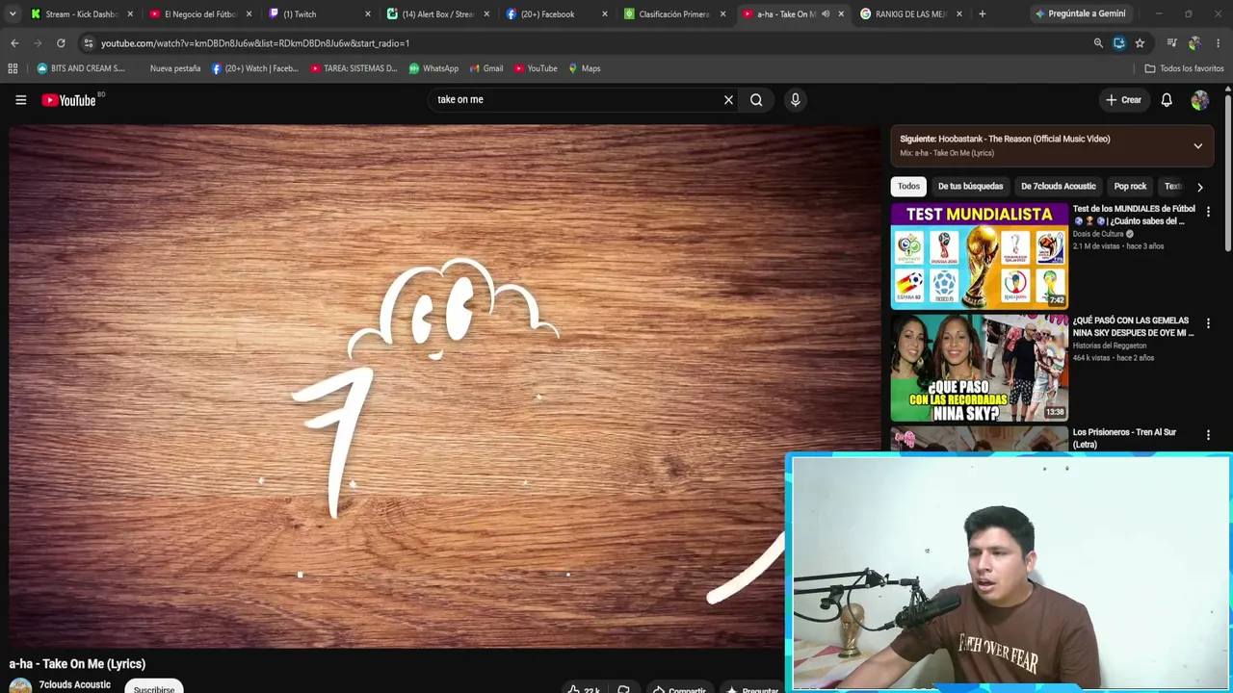
Task: Open a new browser tab with plus
Action: click(982, 14)
